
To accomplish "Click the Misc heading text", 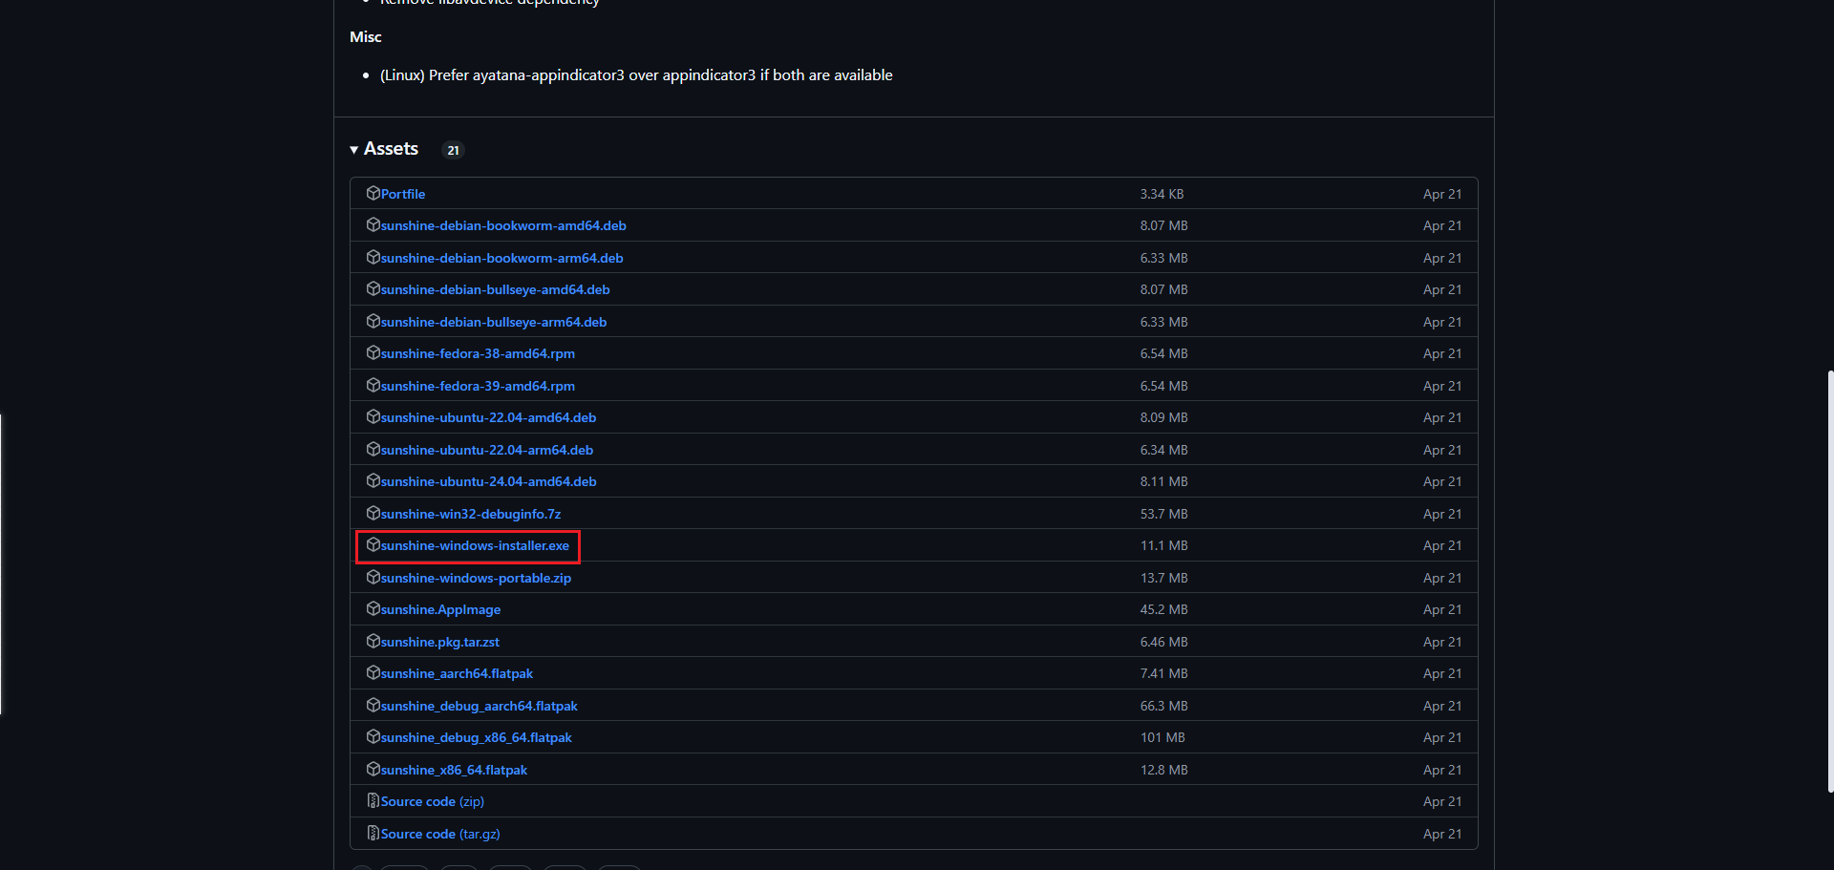I will [365, 36].
